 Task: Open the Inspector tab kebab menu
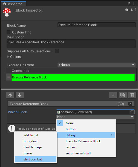point(134,4)
